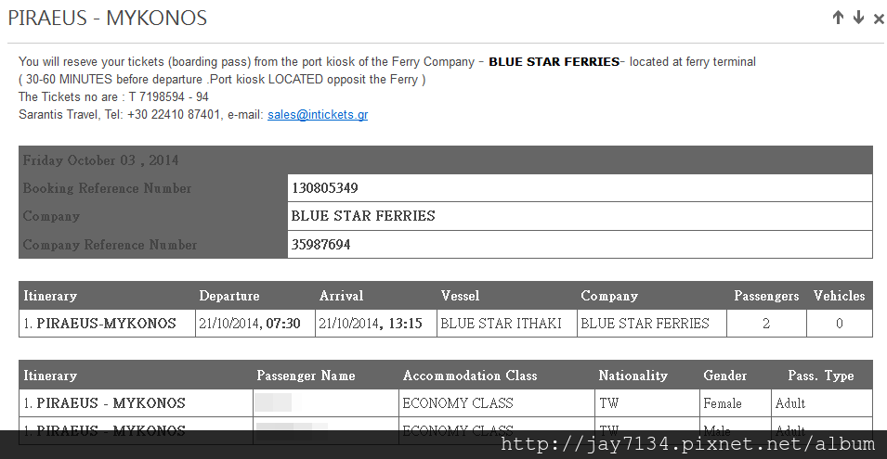The width and height of the screenshot is (887, 459).
Task: Click the Vessel column header
Action: click(460, 296)
